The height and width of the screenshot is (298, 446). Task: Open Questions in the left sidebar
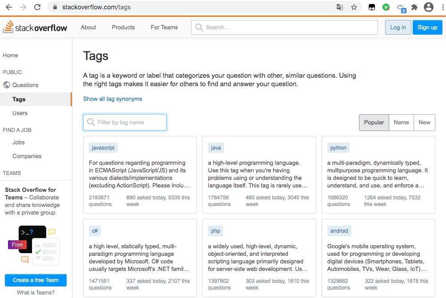25,85
